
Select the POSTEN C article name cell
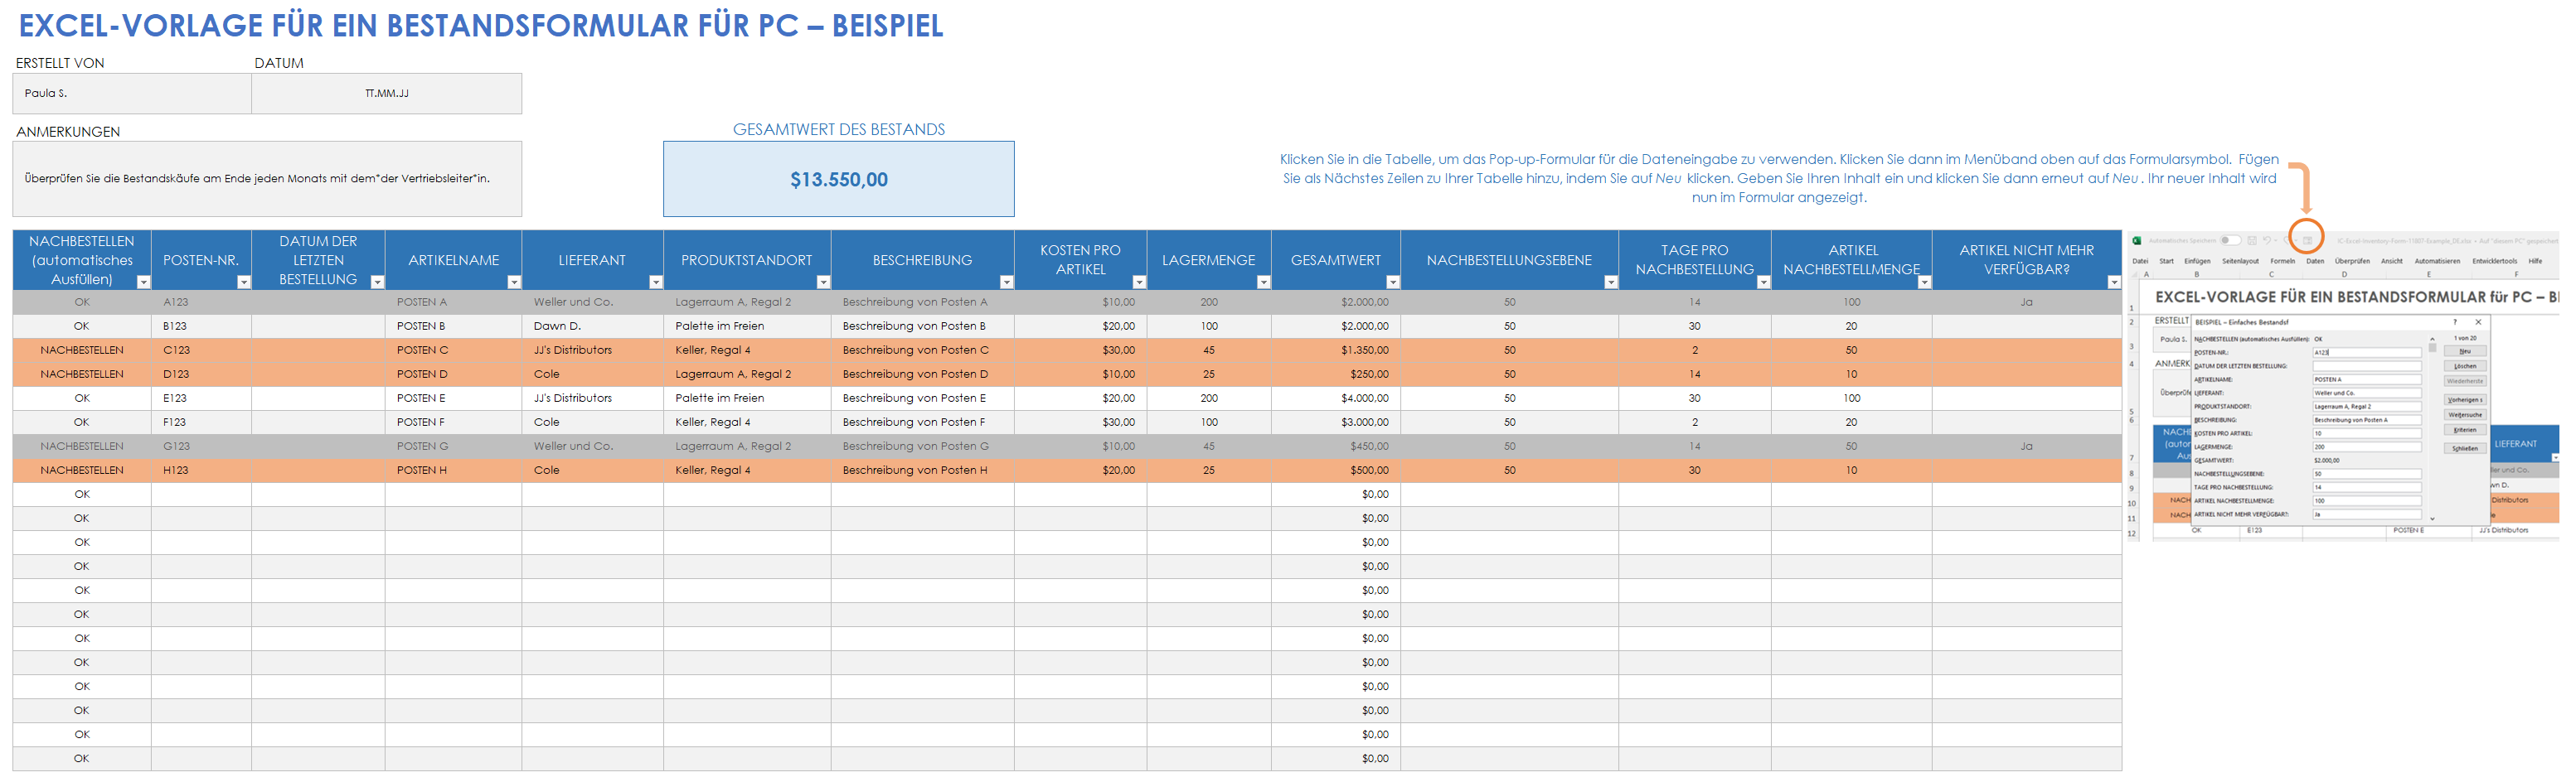[x=453, y=350]
